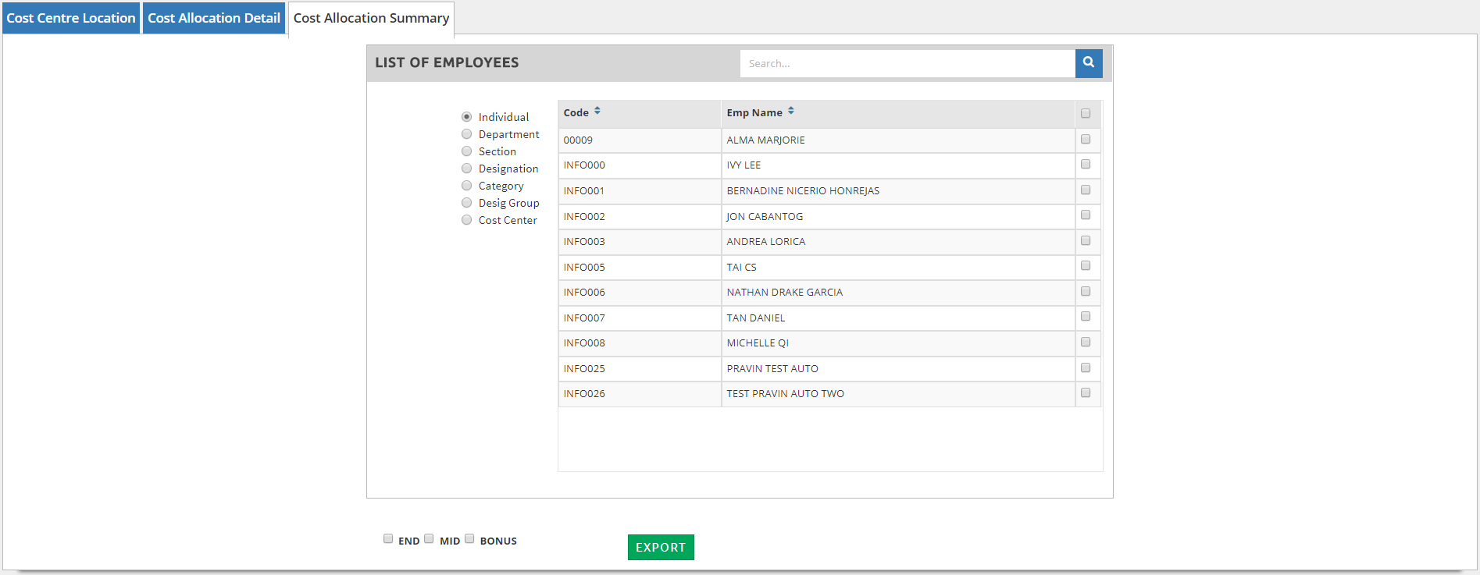Sort by Code column arrows

click(x=597, y=112)
